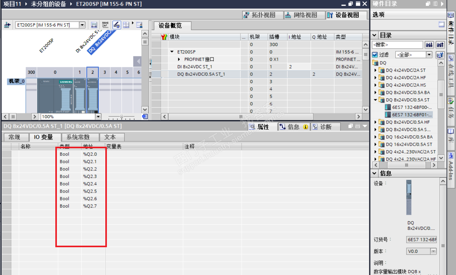Open the <全部> filter profile dropdown
The width and height of the screenshot is (456, 275).
pyautogui.click(x=429, y=55)
